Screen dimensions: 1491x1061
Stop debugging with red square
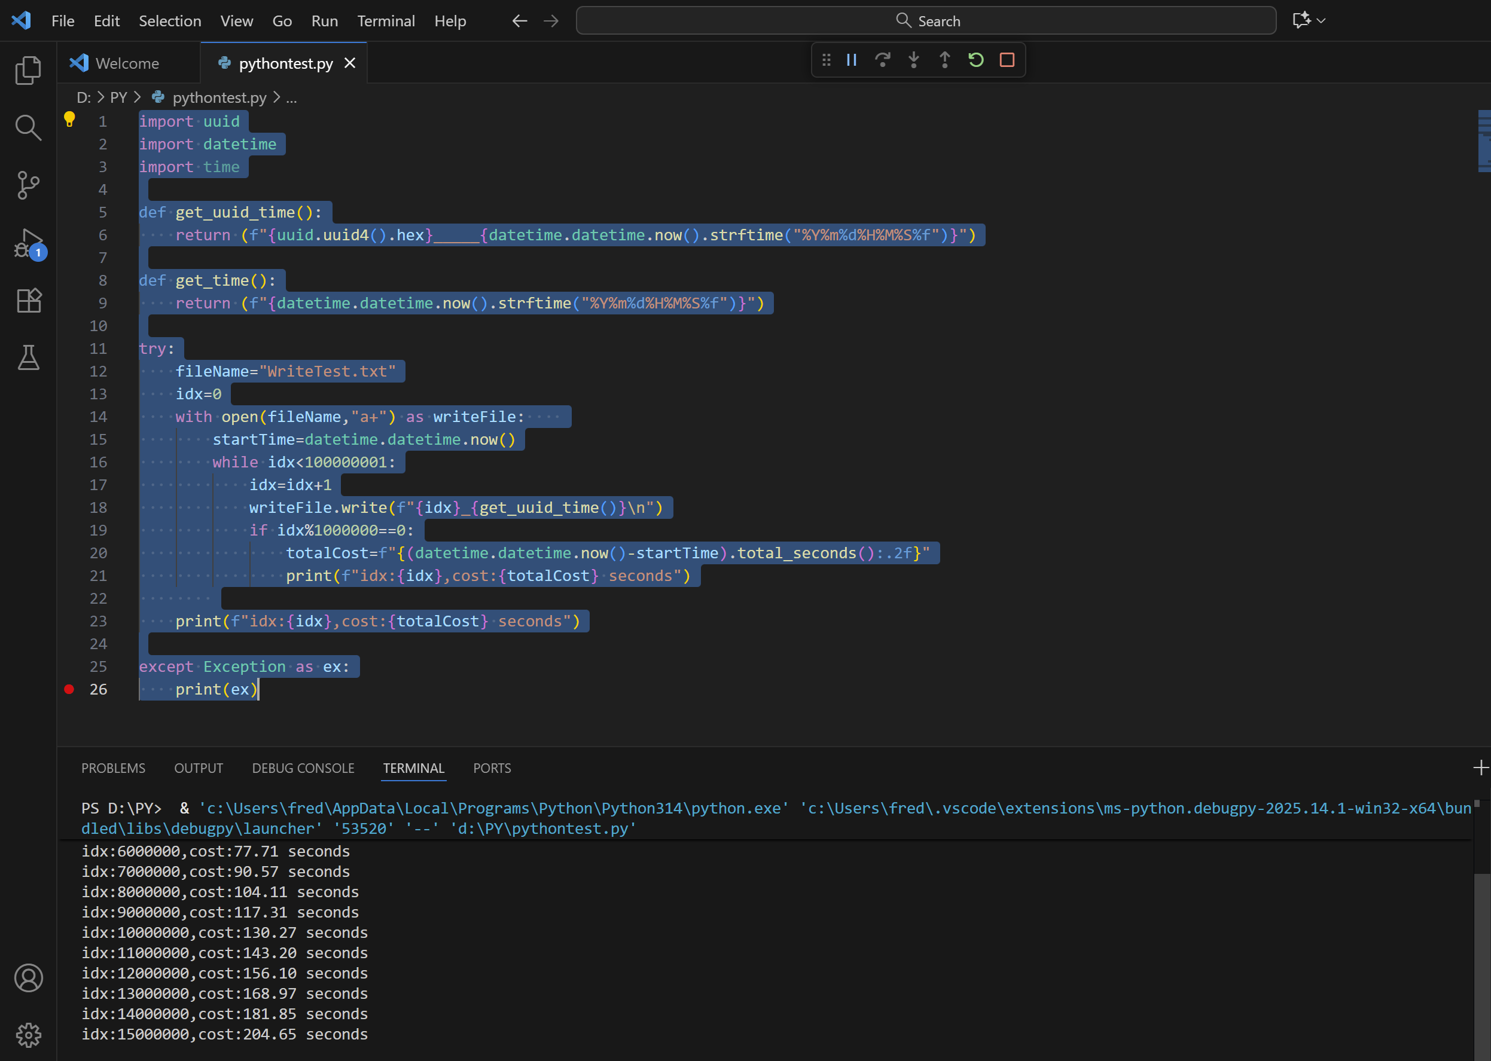[x=1007, y=60]
